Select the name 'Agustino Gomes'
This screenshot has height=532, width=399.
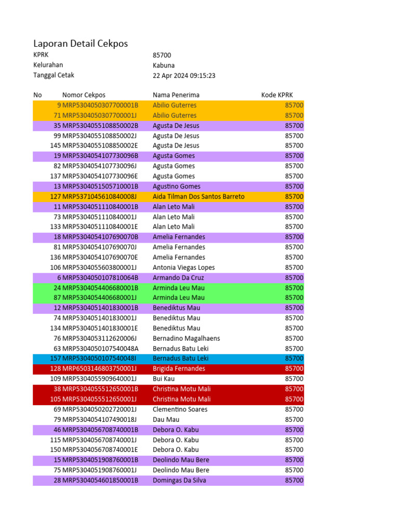[177, 187]
